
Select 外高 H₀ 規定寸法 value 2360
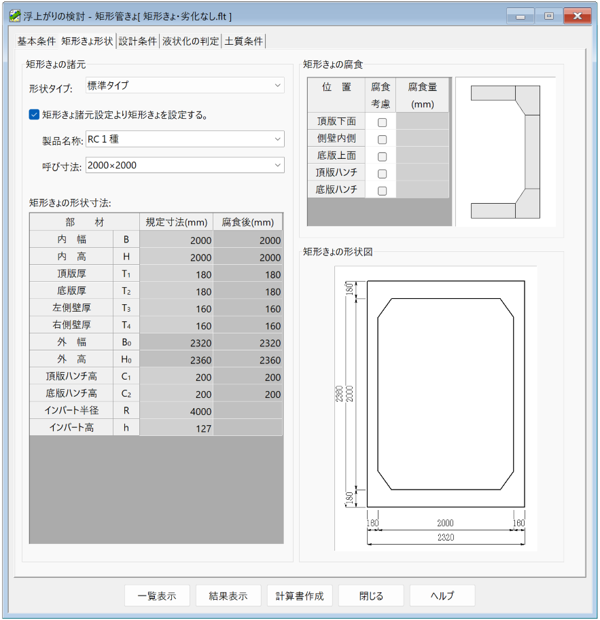click(x=176, y=359)
